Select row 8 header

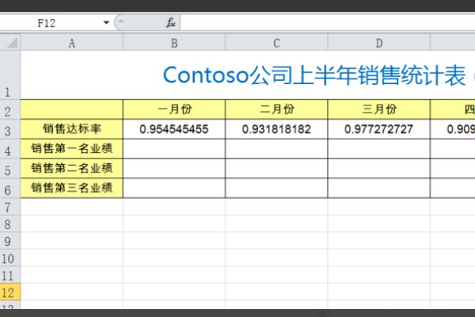(10, 223)
